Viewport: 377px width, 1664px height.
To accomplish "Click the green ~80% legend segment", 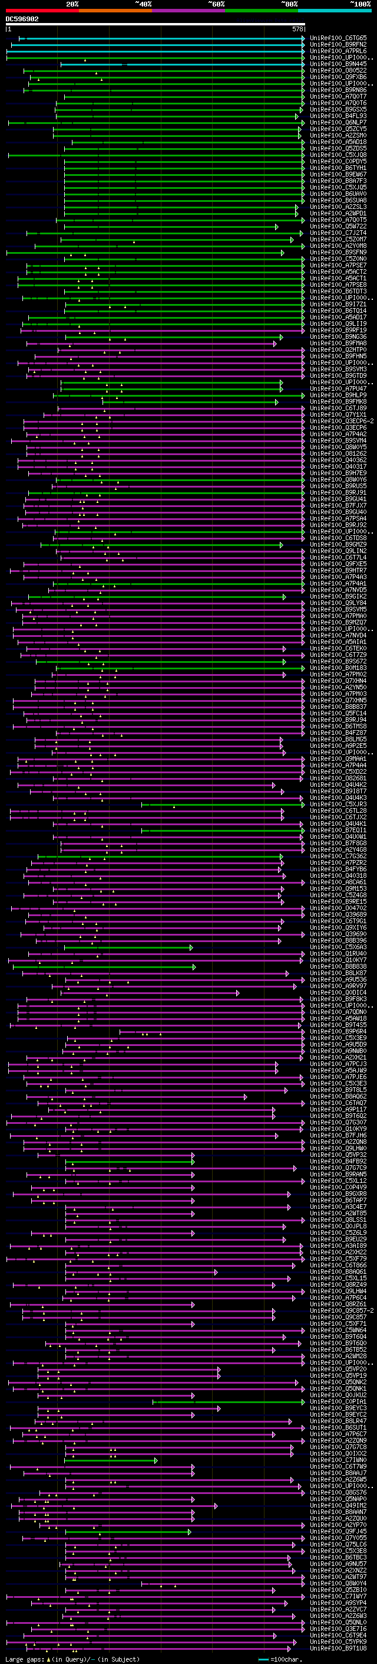I will (262, 11).
